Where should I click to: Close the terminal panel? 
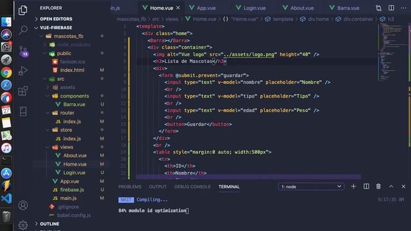click(x=403, y=187)
